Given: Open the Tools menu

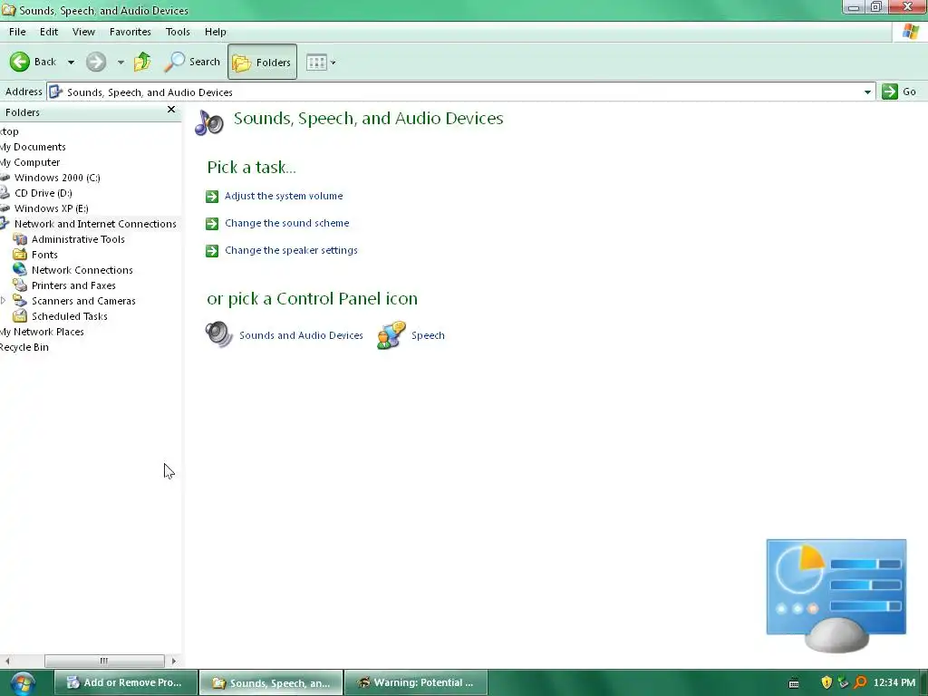Looking at the screenshot, I should click(x=178, y=32).
